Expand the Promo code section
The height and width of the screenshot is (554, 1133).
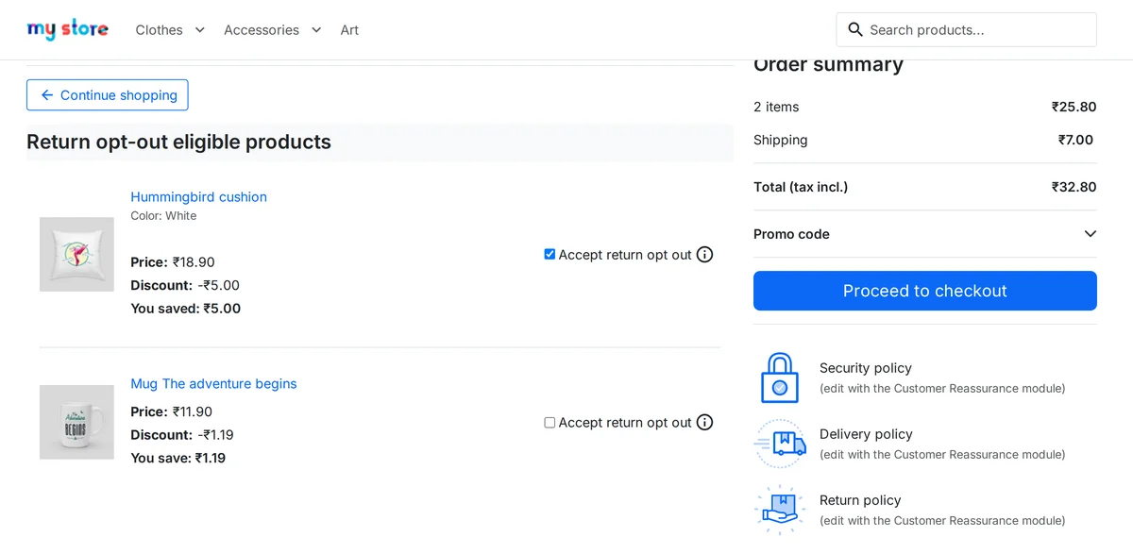(x=1091, y=234)
